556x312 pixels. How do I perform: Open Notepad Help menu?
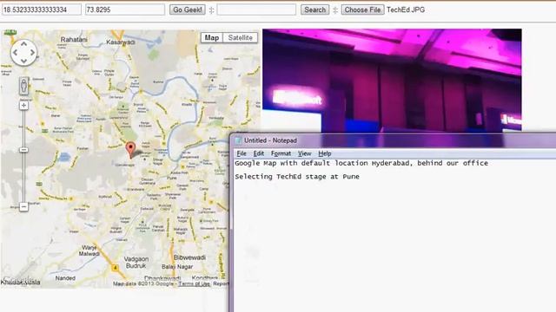(x=324, y=153)
